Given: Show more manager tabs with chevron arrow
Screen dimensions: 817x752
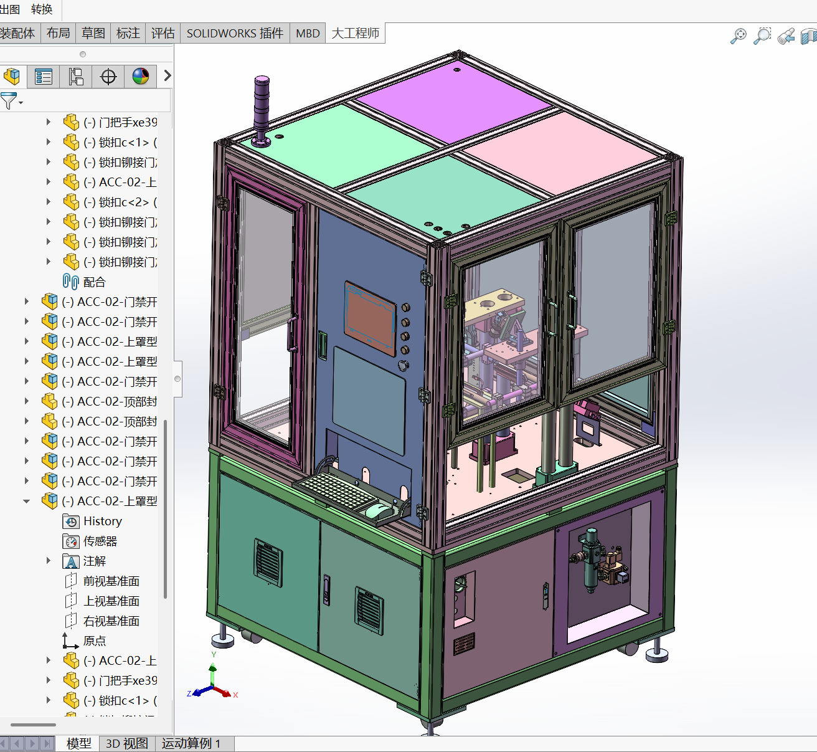Looking at the screenshot, I should (x=167, y=76).
